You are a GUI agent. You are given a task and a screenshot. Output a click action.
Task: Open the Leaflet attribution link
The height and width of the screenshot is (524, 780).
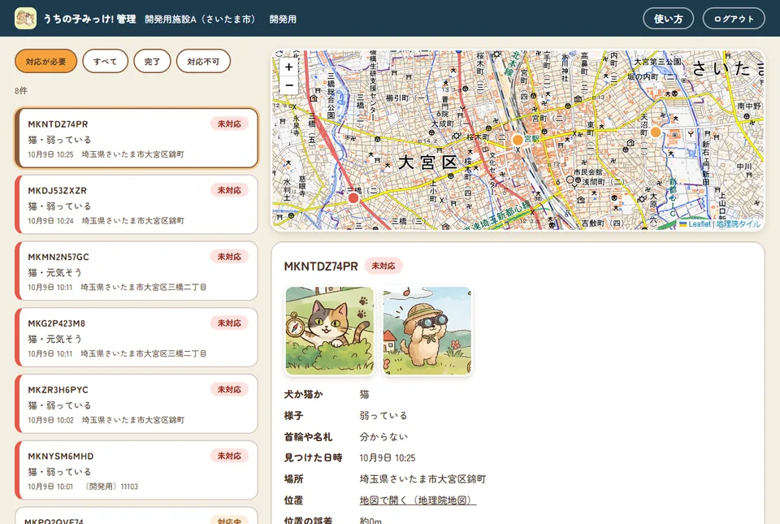(695, 224)
